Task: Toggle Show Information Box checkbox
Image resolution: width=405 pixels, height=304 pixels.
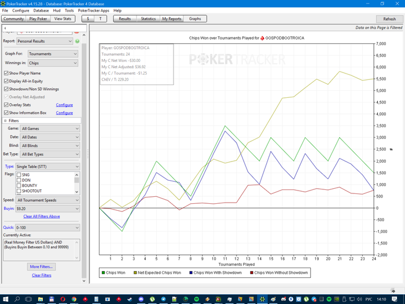Action: [x=6, y=113]
